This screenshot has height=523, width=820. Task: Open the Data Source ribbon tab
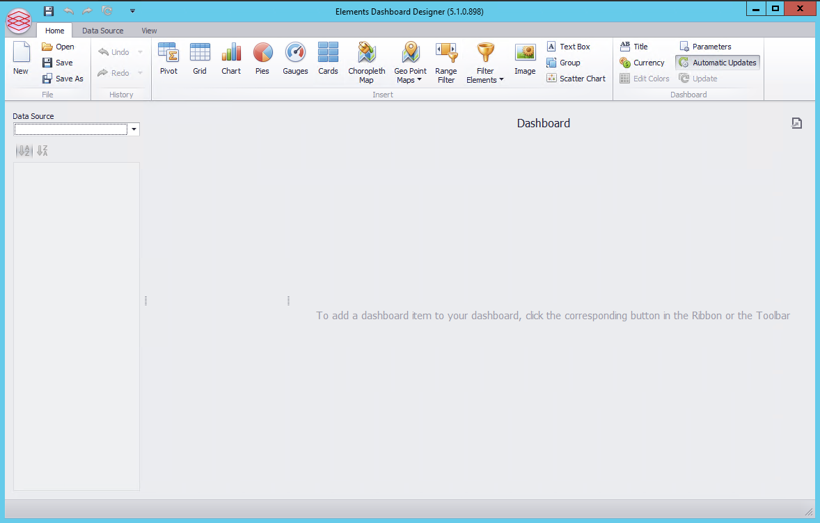(102, 31)
